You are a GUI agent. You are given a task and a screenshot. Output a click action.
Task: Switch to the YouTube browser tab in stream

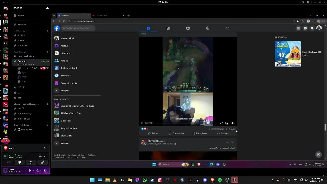coord(108,15)
